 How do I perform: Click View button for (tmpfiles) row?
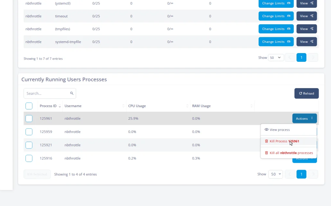point(307,29)
